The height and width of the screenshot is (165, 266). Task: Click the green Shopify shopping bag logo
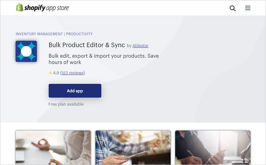(20, 7)
